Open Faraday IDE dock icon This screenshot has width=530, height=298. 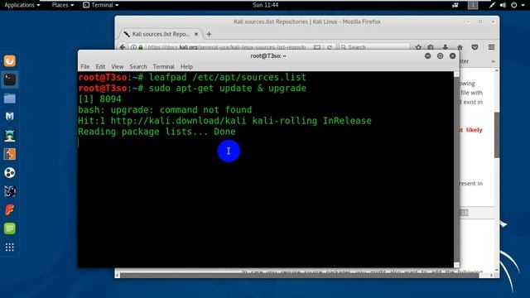click(9, 209)
